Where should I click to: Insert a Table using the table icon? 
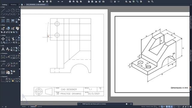(x=3, y=72)
